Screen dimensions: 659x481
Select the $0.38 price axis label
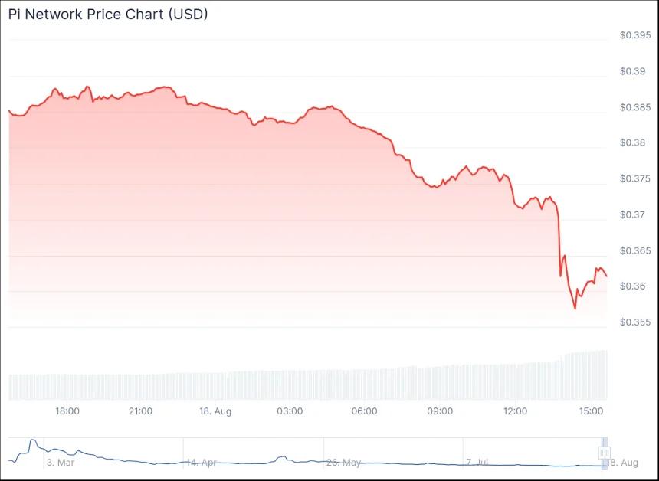(x=632, y=142)
